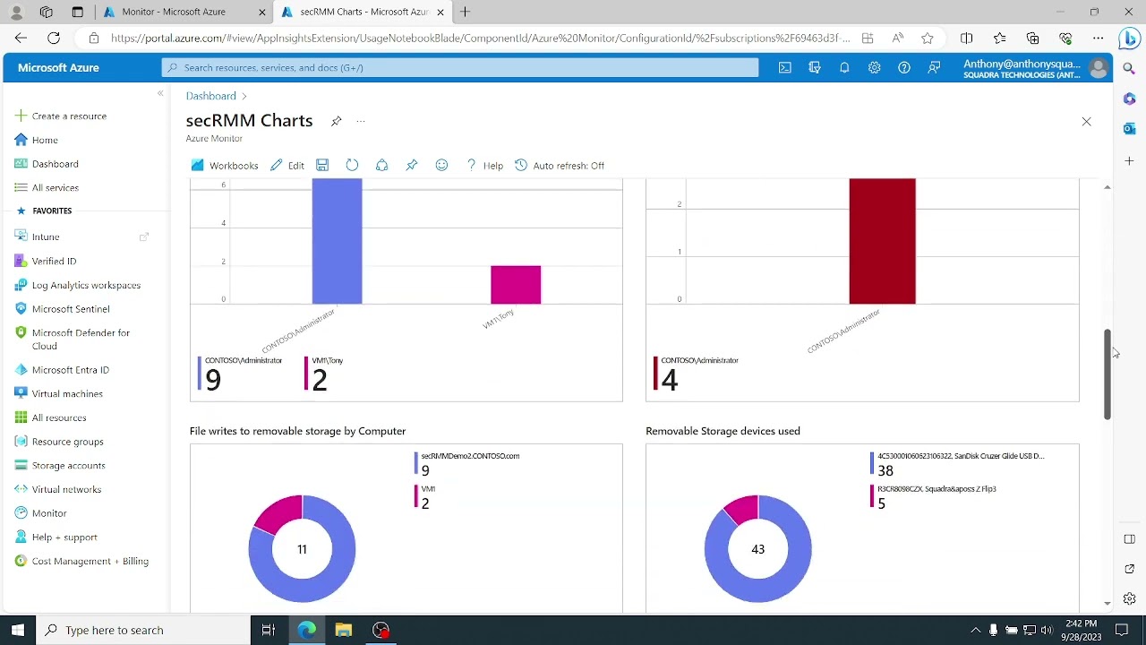Click Microsoft Azure logo text
Image resolution: width=1146 pixels, height=645 pixels.
click(x=58, y=67)
